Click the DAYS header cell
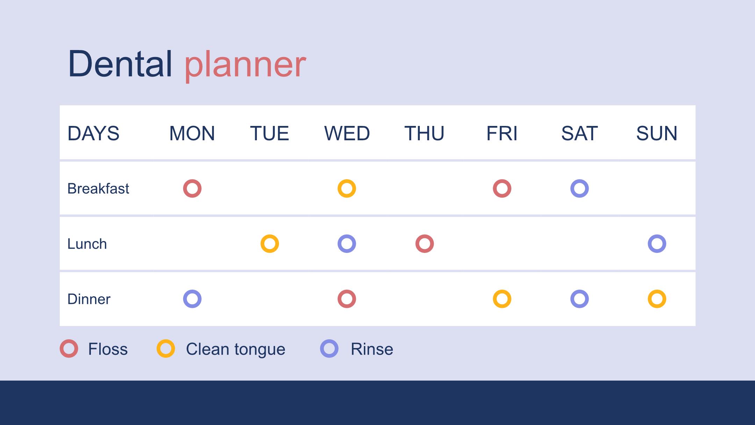Screen dimensions: 755x425 [106, 133]
